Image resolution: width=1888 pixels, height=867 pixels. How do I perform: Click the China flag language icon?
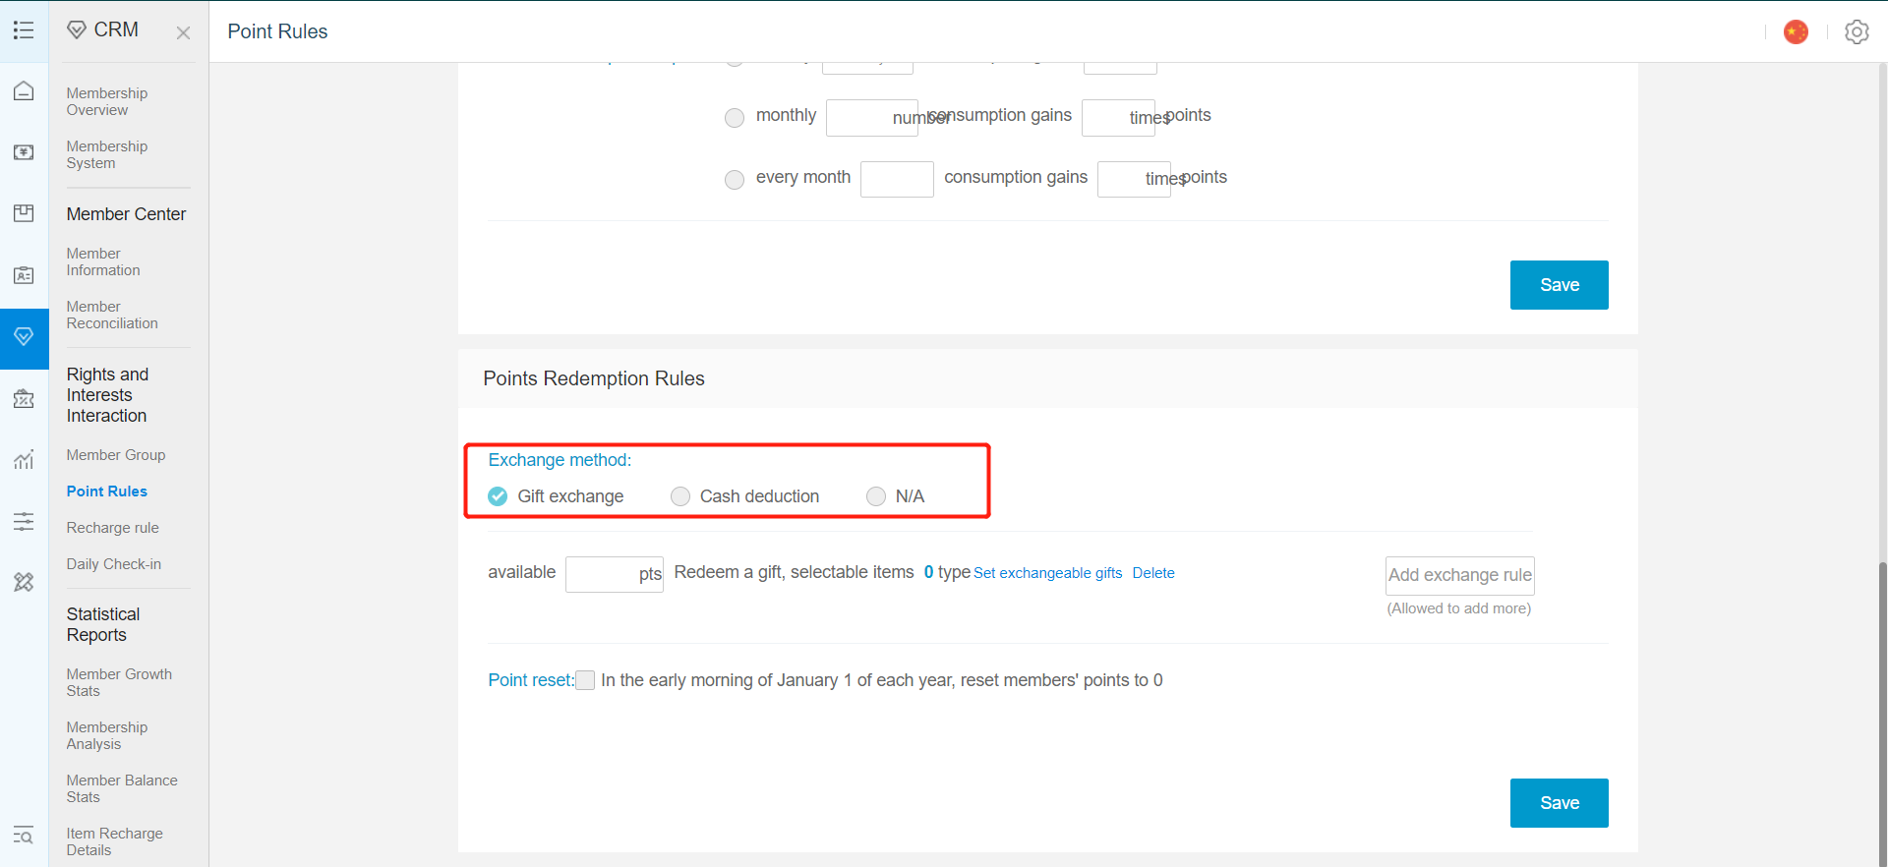[1796, 31]
